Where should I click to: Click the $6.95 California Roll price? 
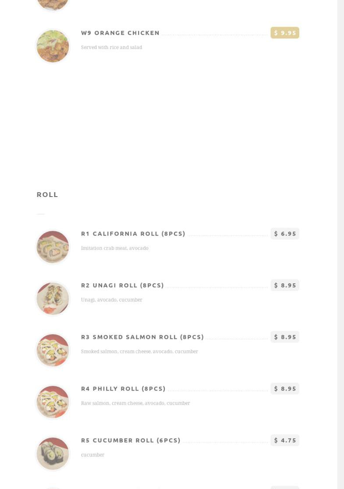285,234
